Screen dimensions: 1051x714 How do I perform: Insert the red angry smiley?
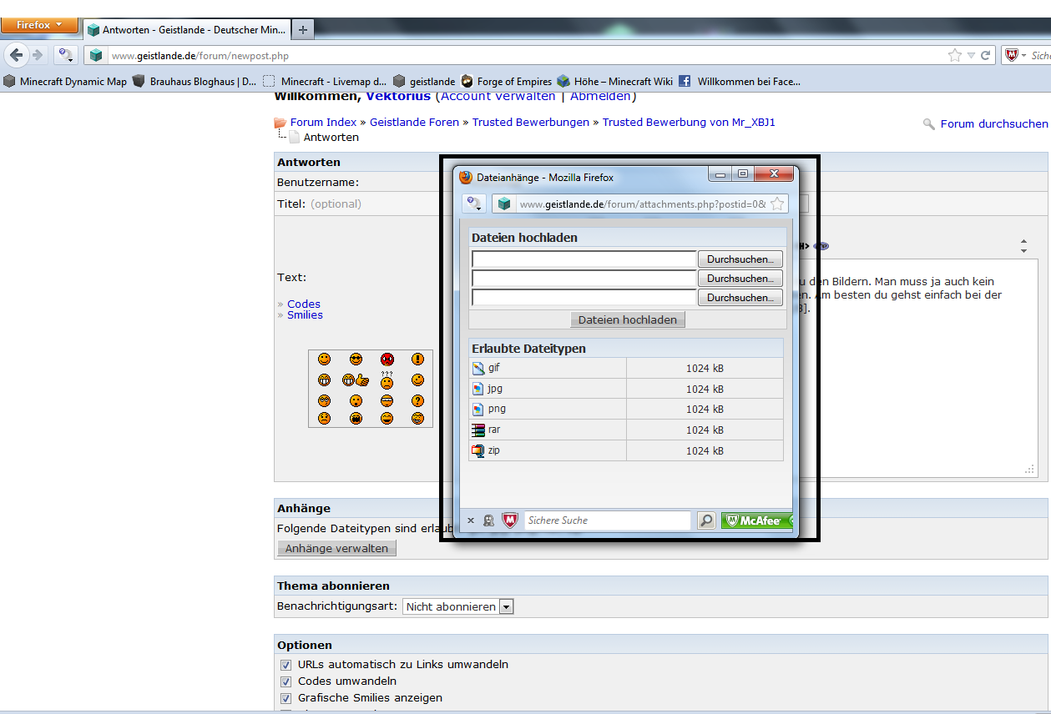[x=387, y=360]
